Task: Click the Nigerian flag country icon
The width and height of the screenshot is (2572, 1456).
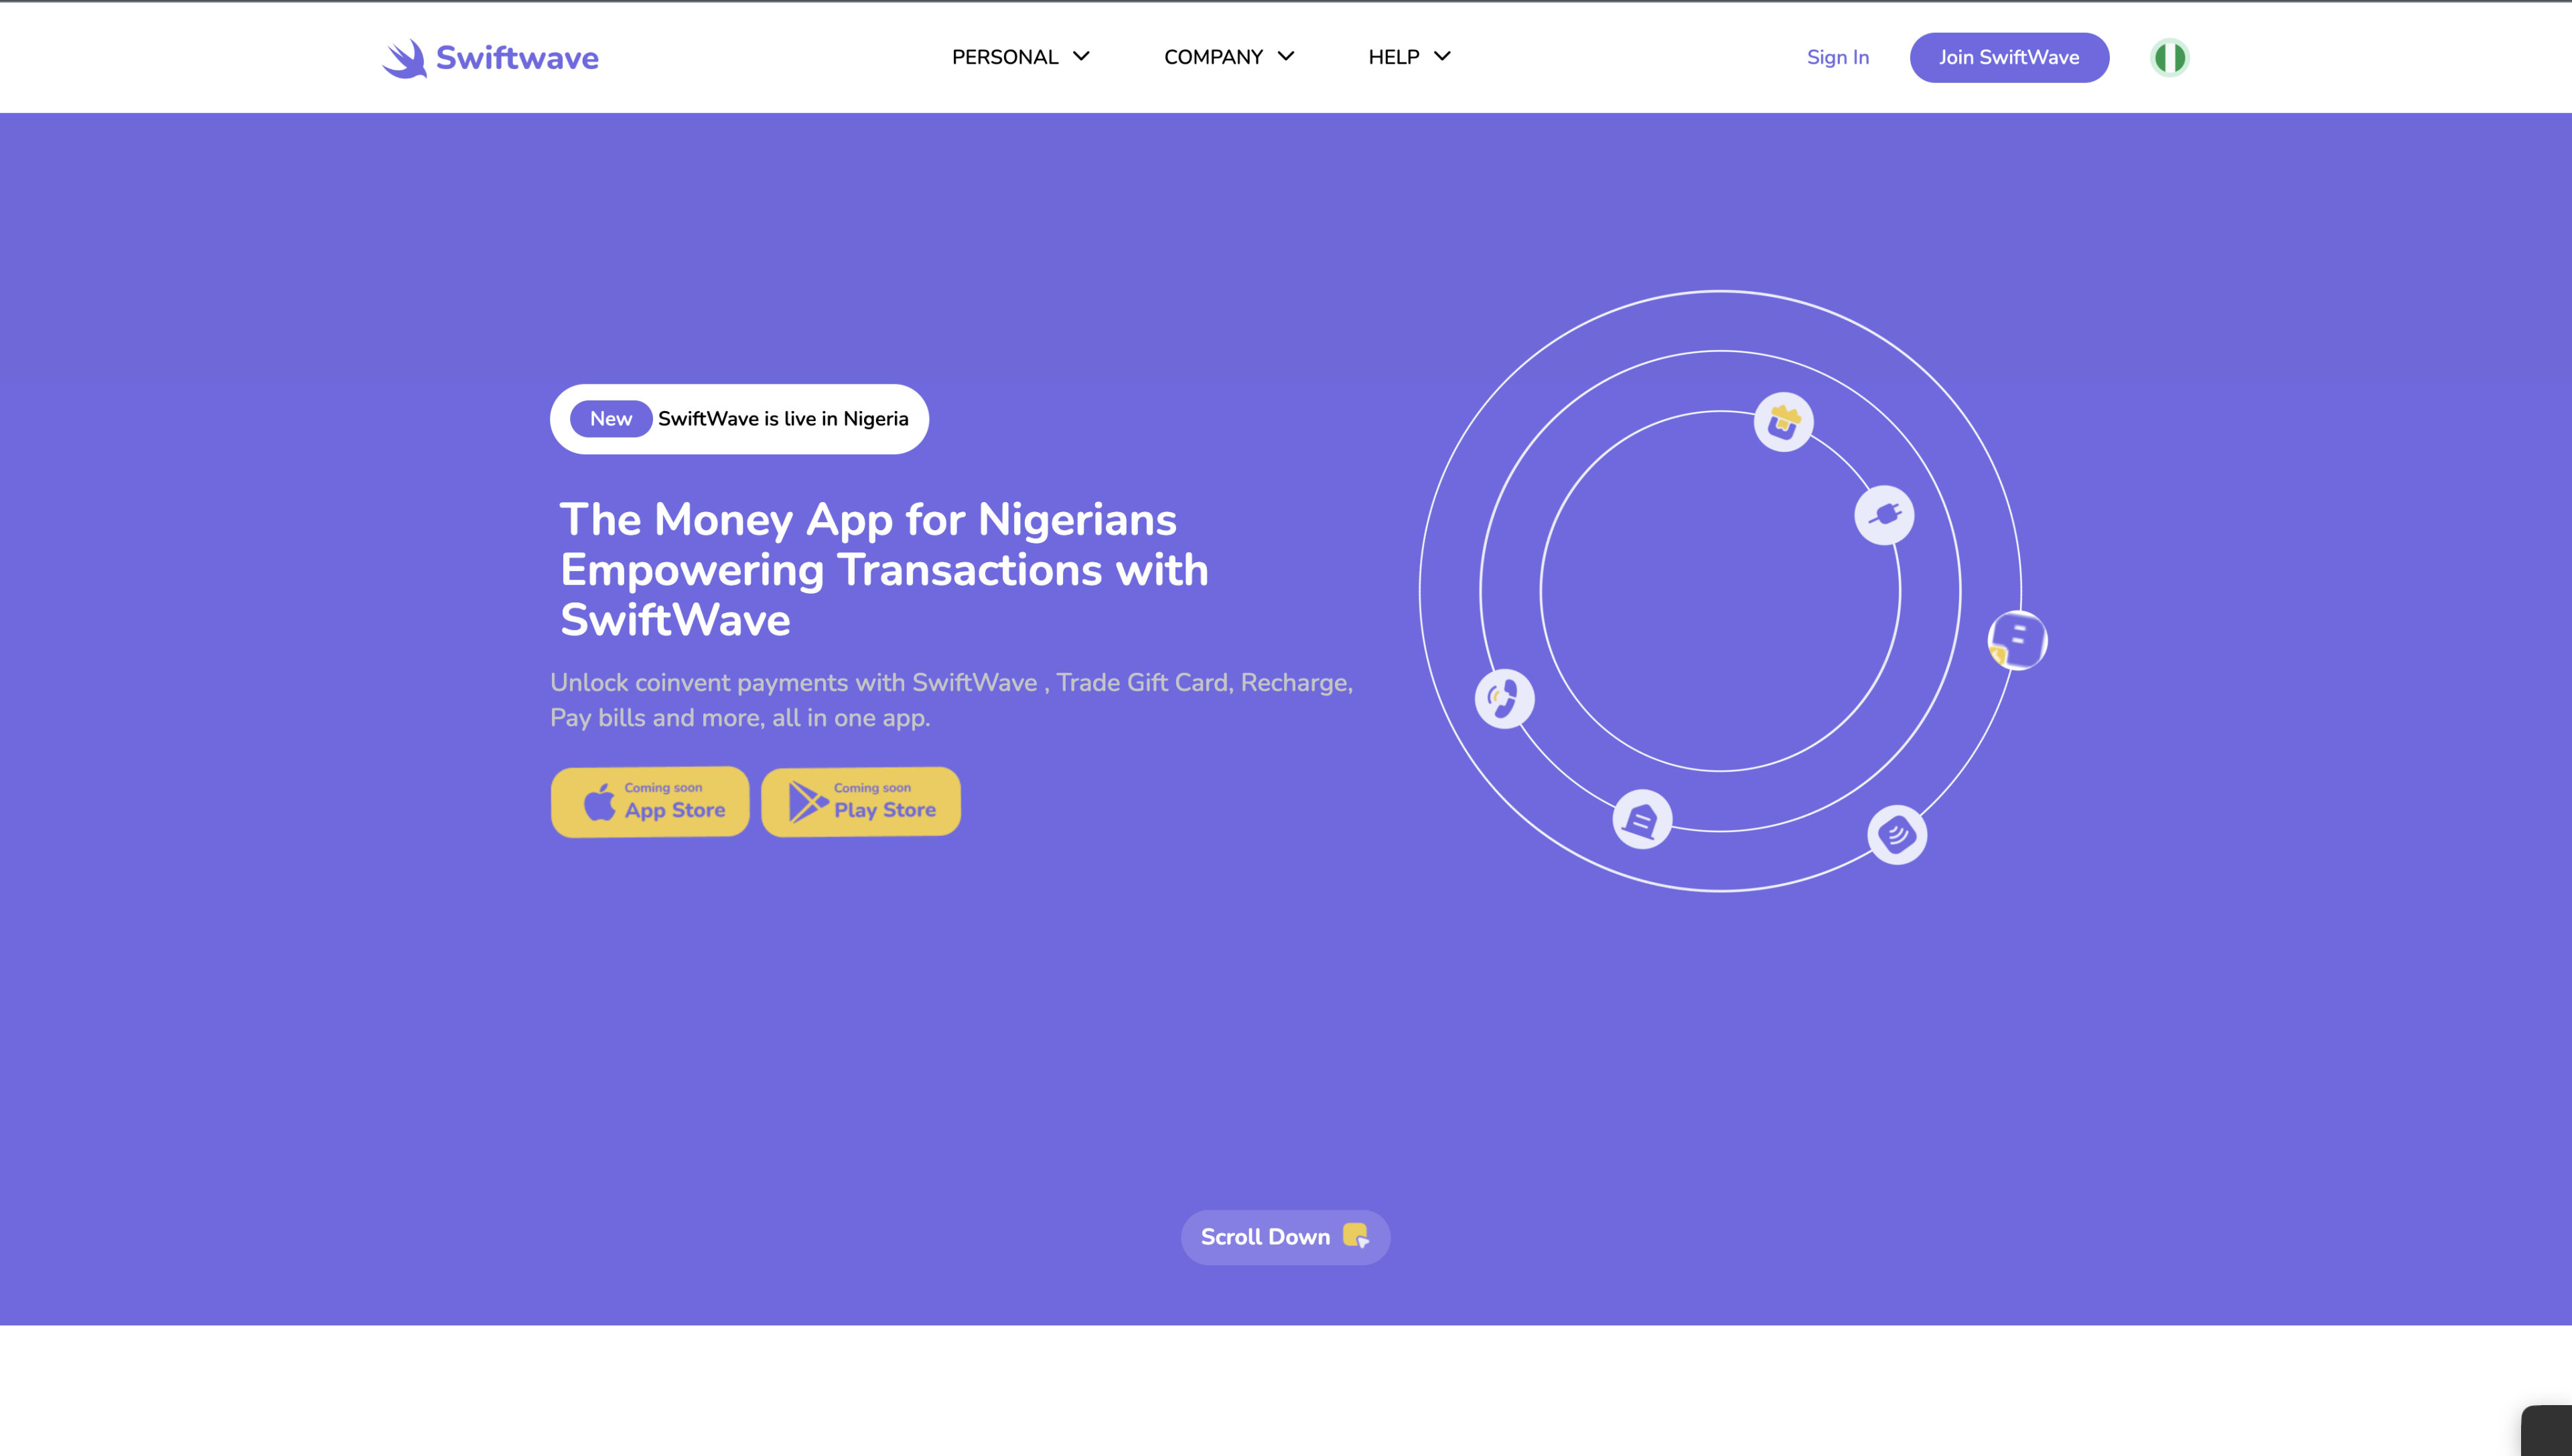Action: point(2169,57)
